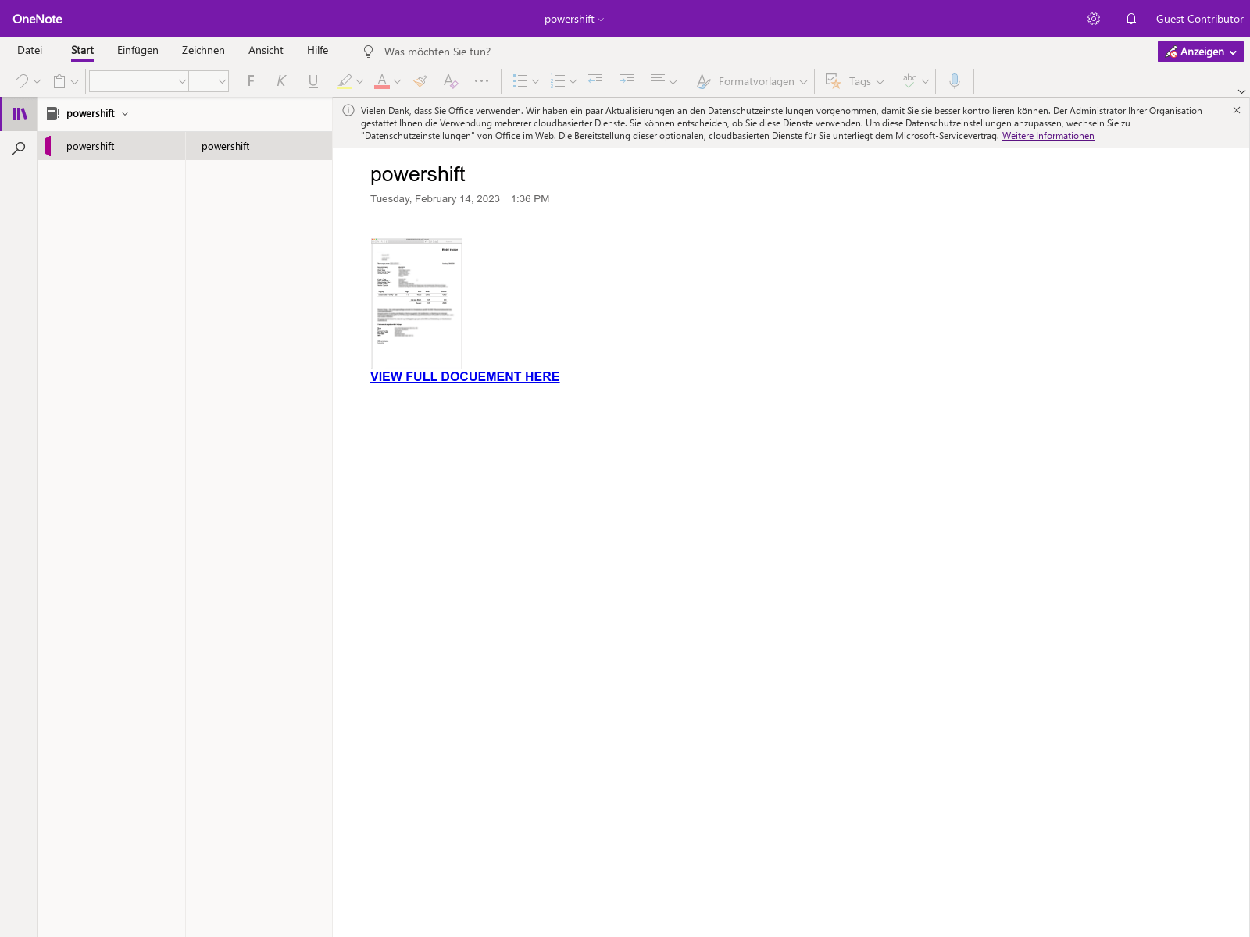Expand the bullet style dropdown arrow
This screenshot has width=1250, height=937.
tap(535, 81)
